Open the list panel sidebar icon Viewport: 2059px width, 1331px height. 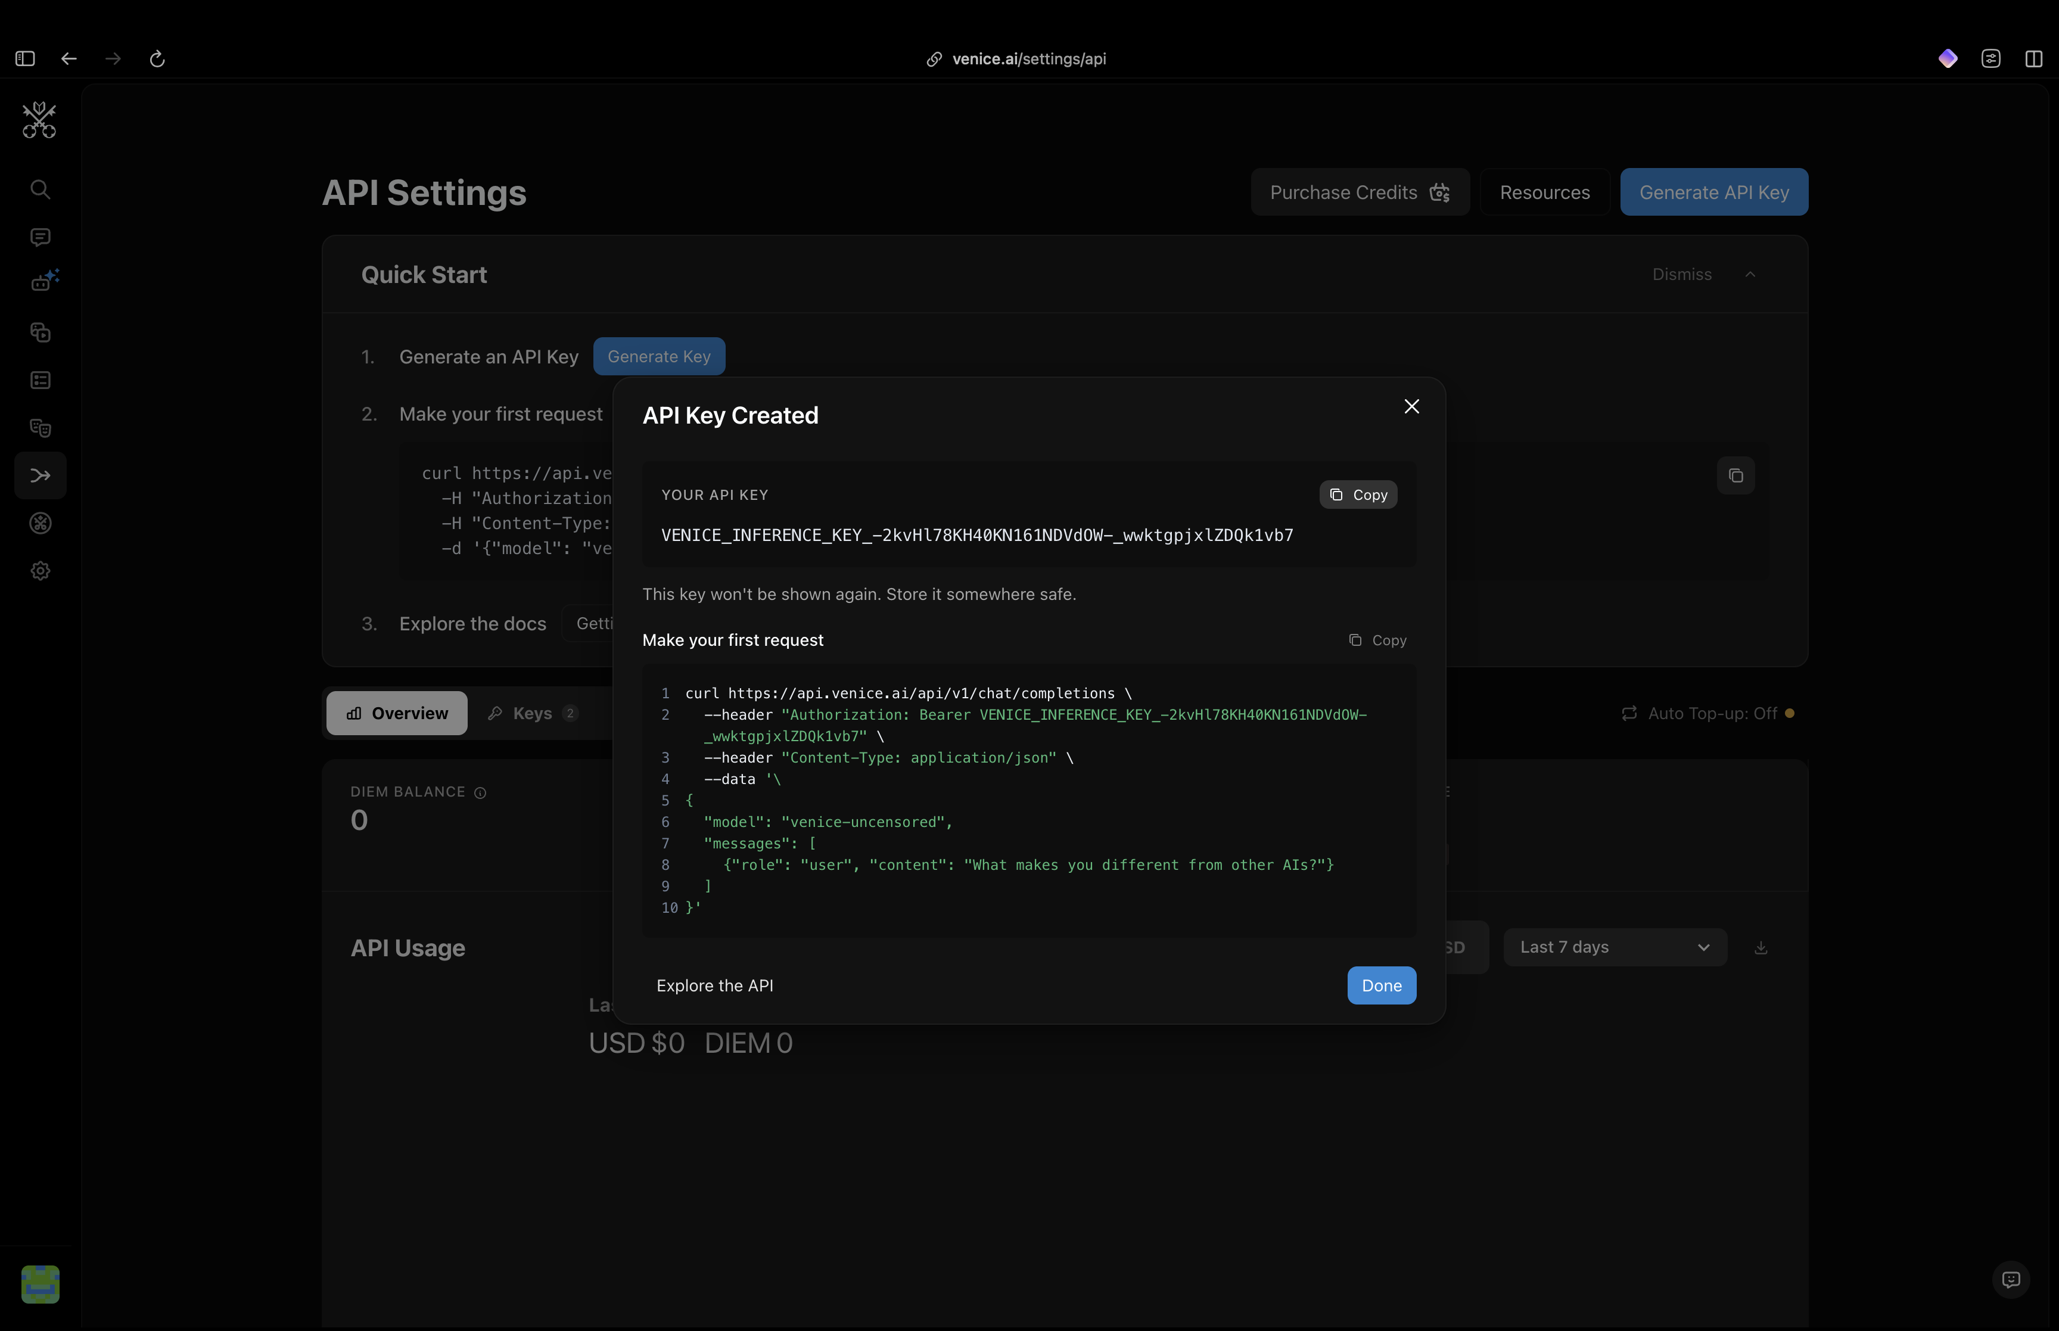40,380
